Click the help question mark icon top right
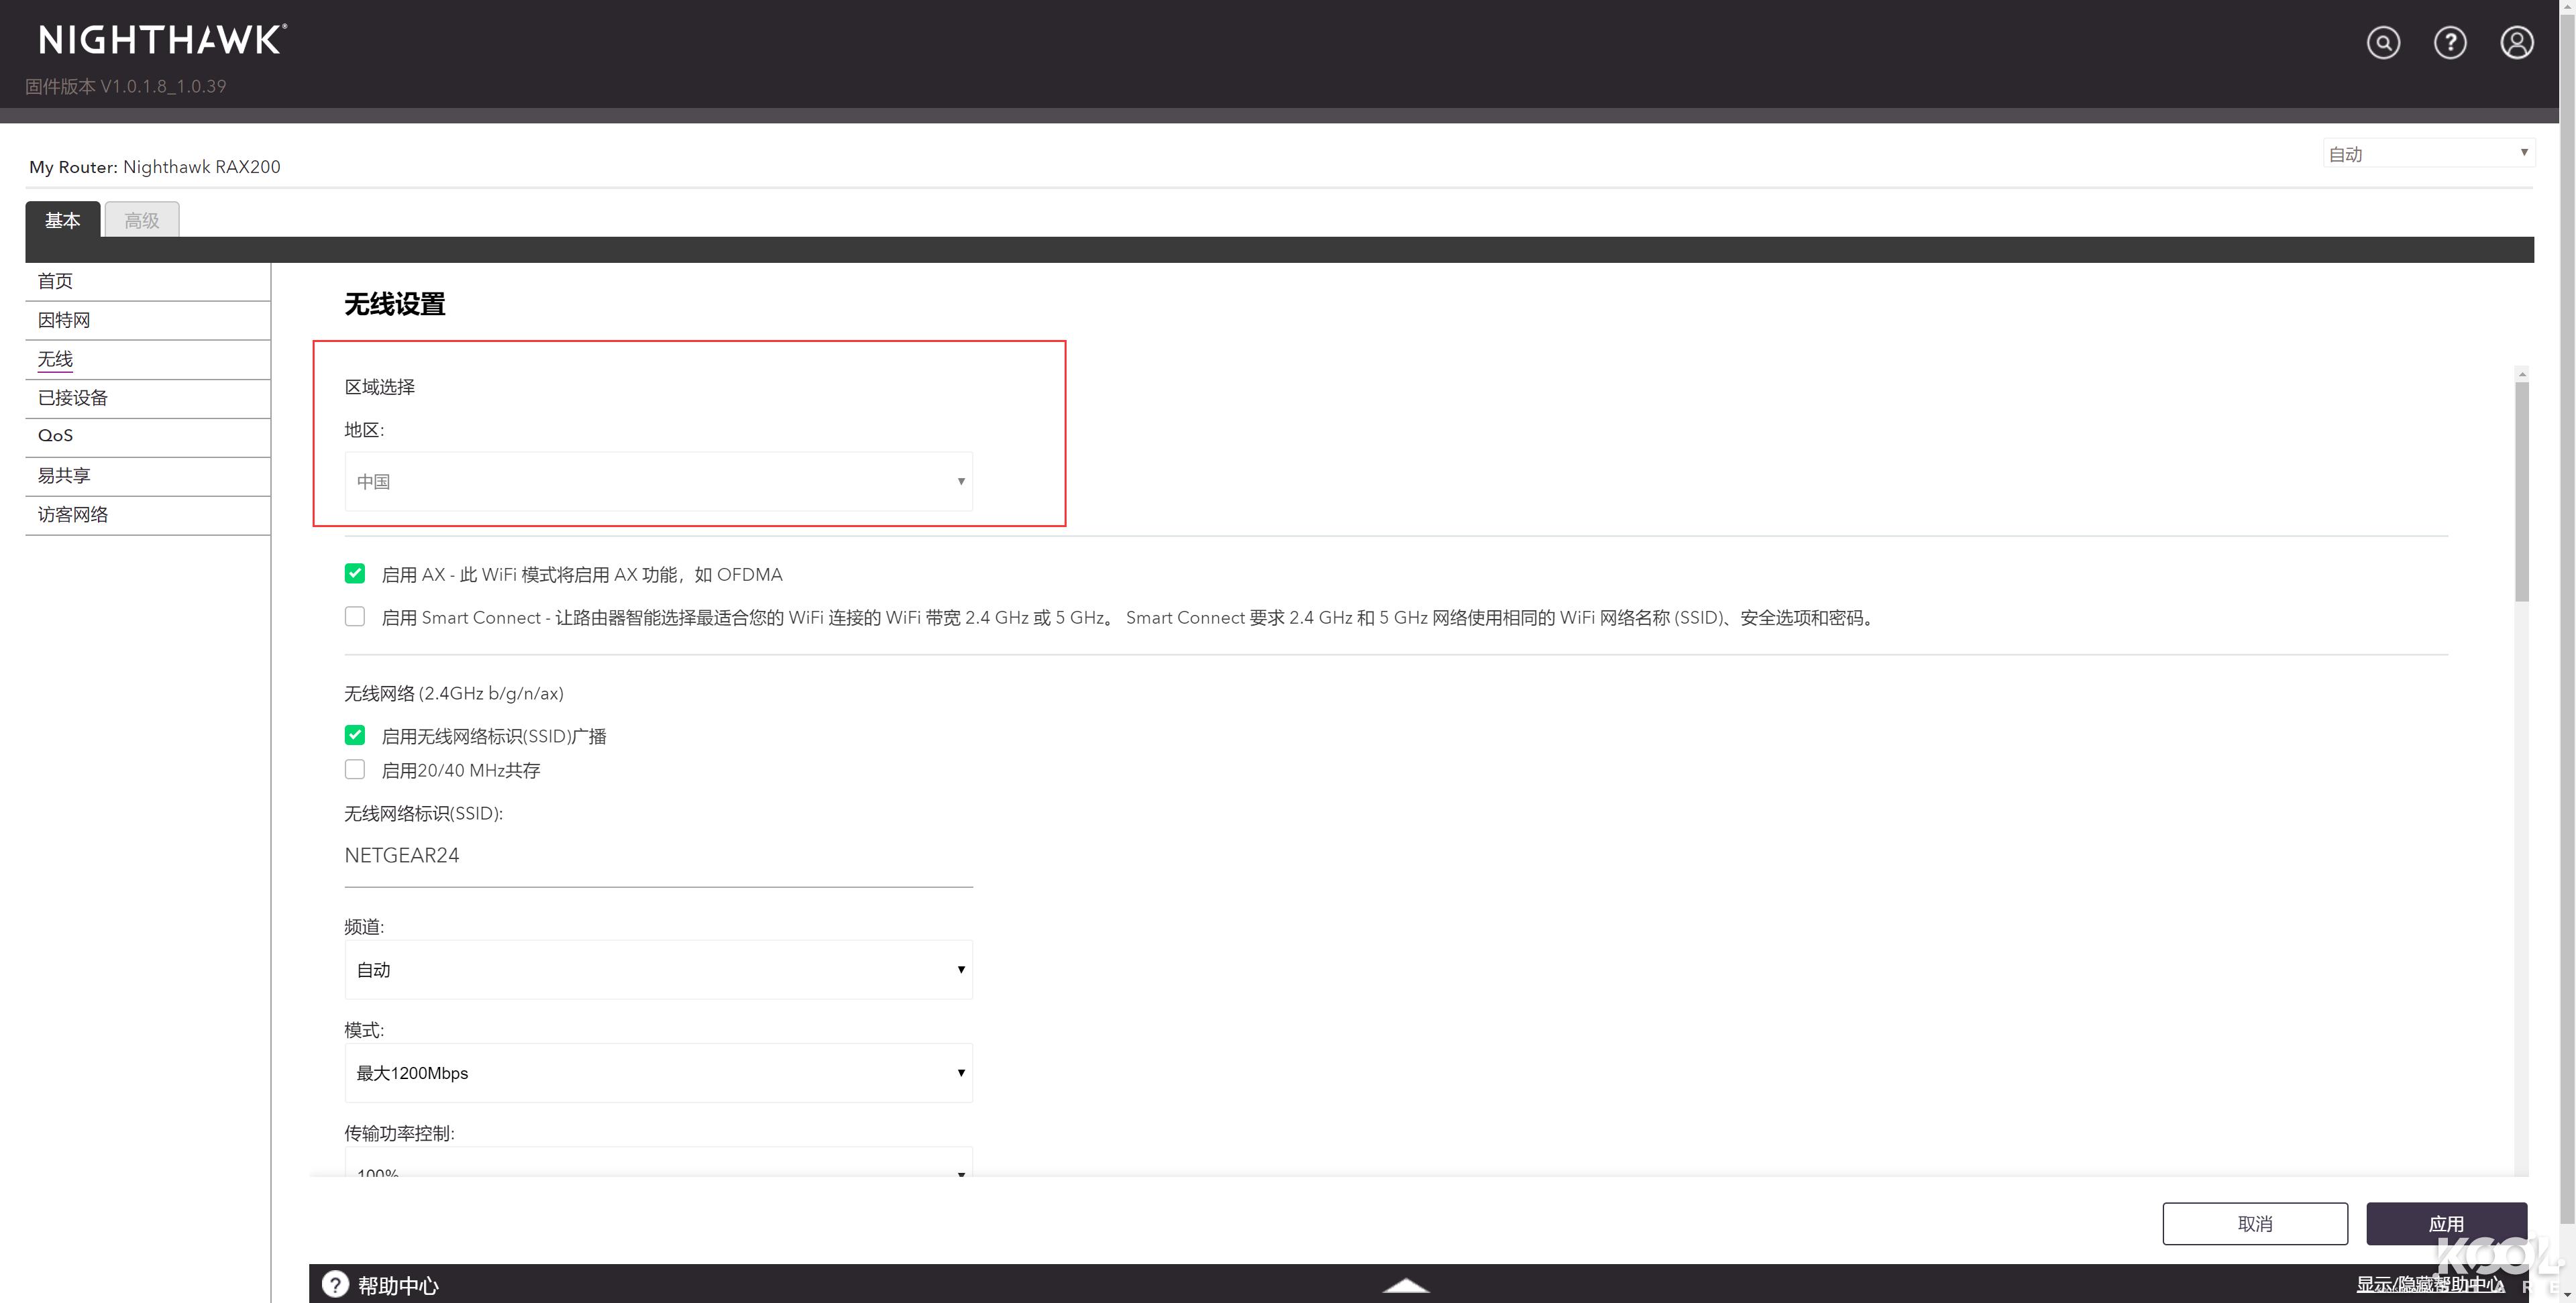The width and height of the screenshot is (2576, 1303). coord(2451,42)
